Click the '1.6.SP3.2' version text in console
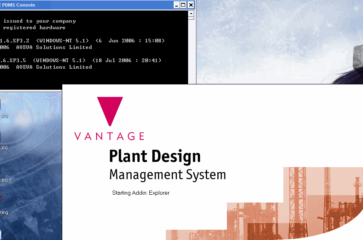The image size is (363, 240). (x=14, y=41)
